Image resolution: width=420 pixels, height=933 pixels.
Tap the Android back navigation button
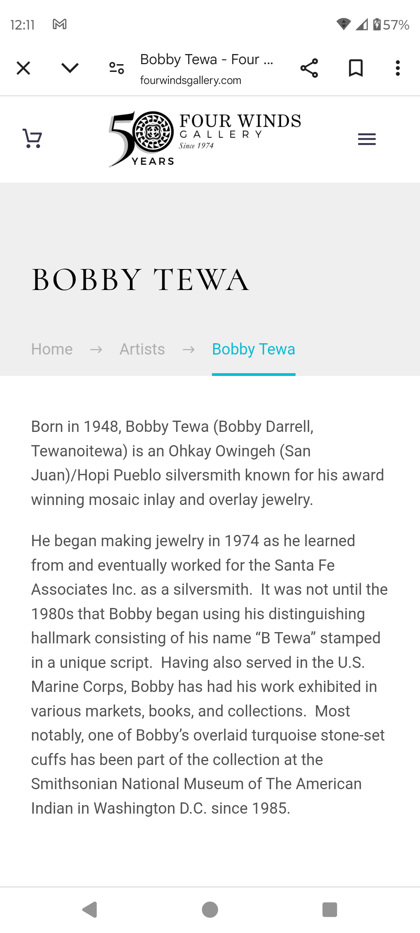(x=90, y=910)
